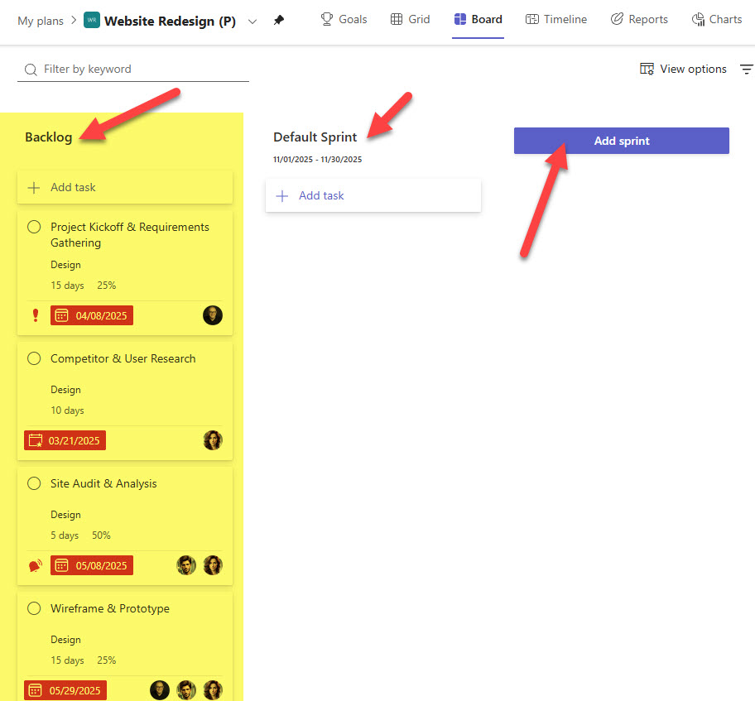755x701 pixels.
Task: Click the red exclamation priority icon
Action: coord(35,315)
